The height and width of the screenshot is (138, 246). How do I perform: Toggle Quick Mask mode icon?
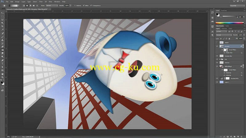tap(2, 87)
